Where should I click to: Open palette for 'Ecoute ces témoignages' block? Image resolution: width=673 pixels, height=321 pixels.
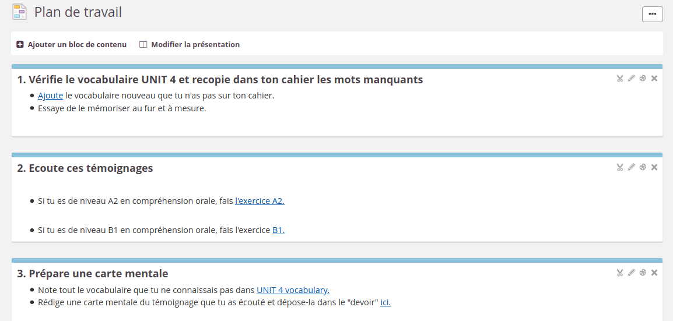(643, 167)
